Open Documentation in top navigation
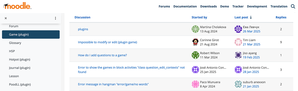 (x=185, y=6)
